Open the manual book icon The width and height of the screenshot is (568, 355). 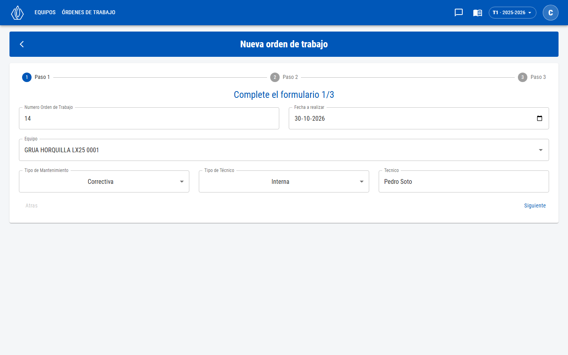point(477,13)
